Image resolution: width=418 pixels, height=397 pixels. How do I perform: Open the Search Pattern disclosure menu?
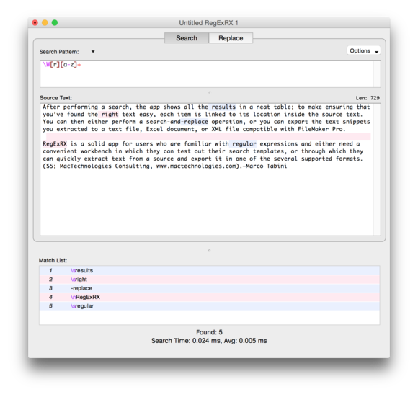pyautogui.click(x=93, y=51)
